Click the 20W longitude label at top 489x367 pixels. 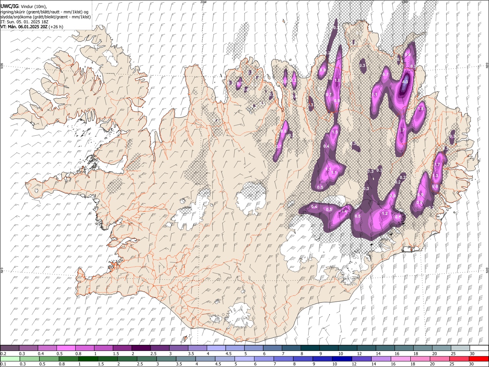click(x=203, y=2)
